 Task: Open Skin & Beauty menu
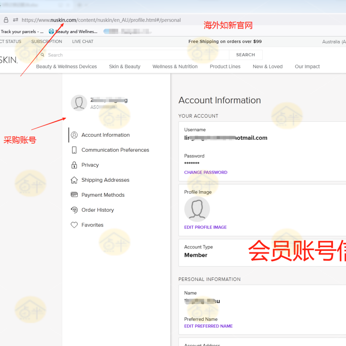[124, 66]
